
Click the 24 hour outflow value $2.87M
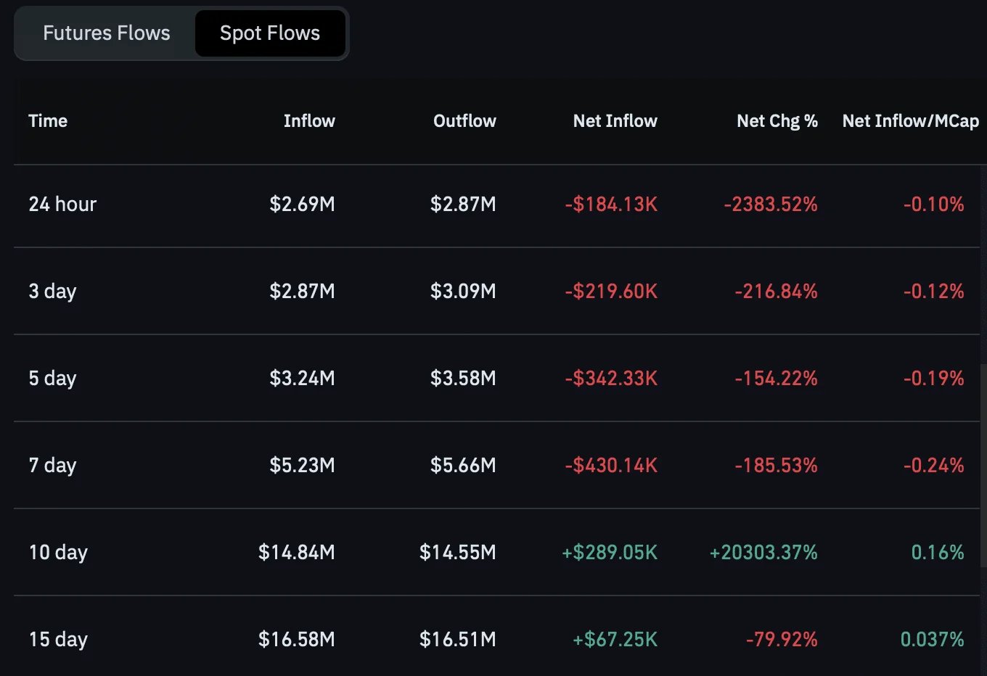[463, 205]
